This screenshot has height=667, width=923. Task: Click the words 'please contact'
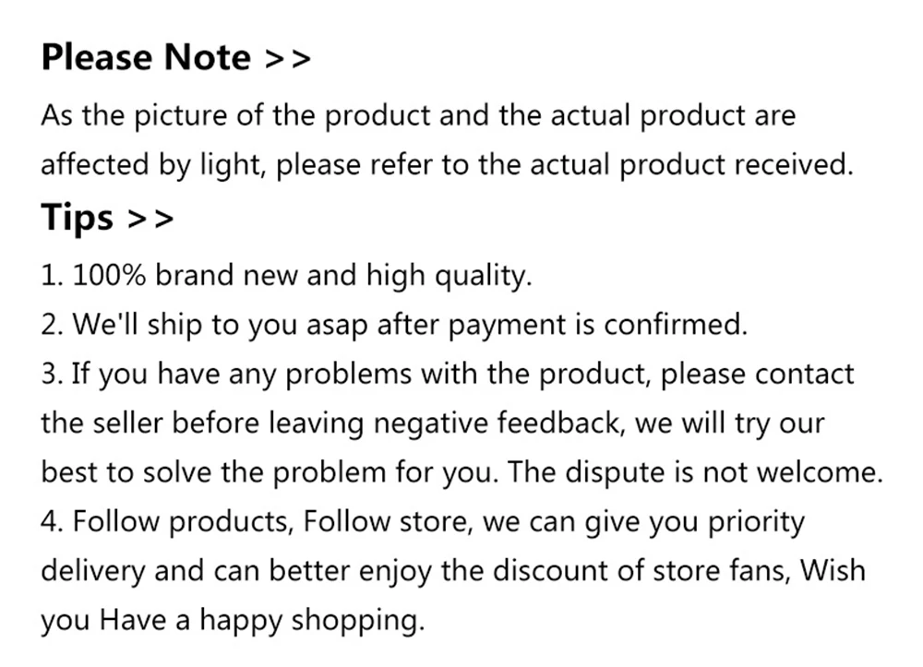[758, 375]
